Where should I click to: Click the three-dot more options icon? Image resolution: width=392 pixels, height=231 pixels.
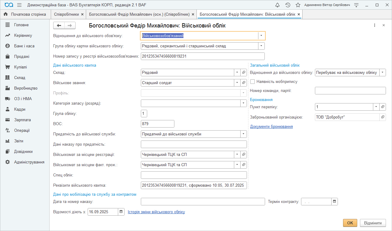pos(375,26)
